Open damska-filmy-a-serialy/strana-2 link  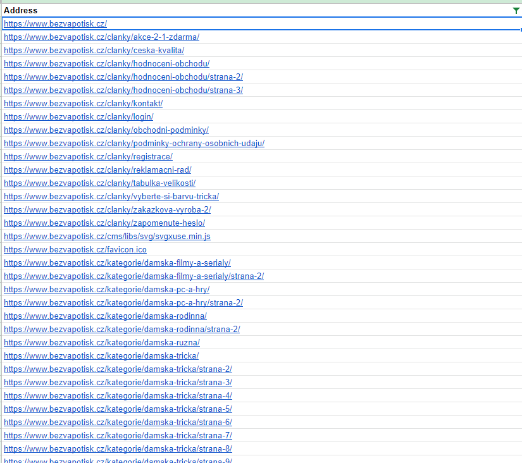coord(134,276)
